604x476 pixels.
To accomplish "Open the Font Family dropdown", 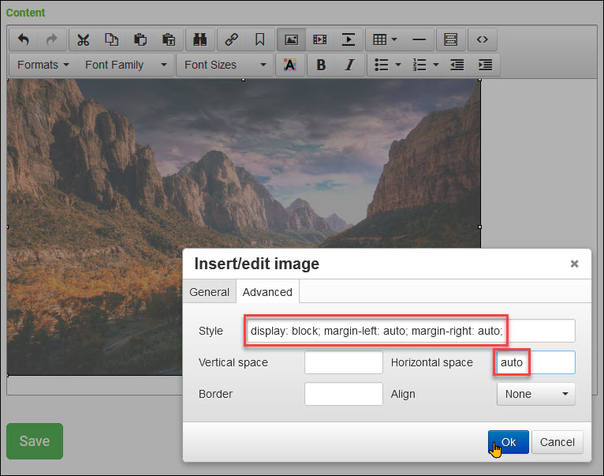I will 125,65.
